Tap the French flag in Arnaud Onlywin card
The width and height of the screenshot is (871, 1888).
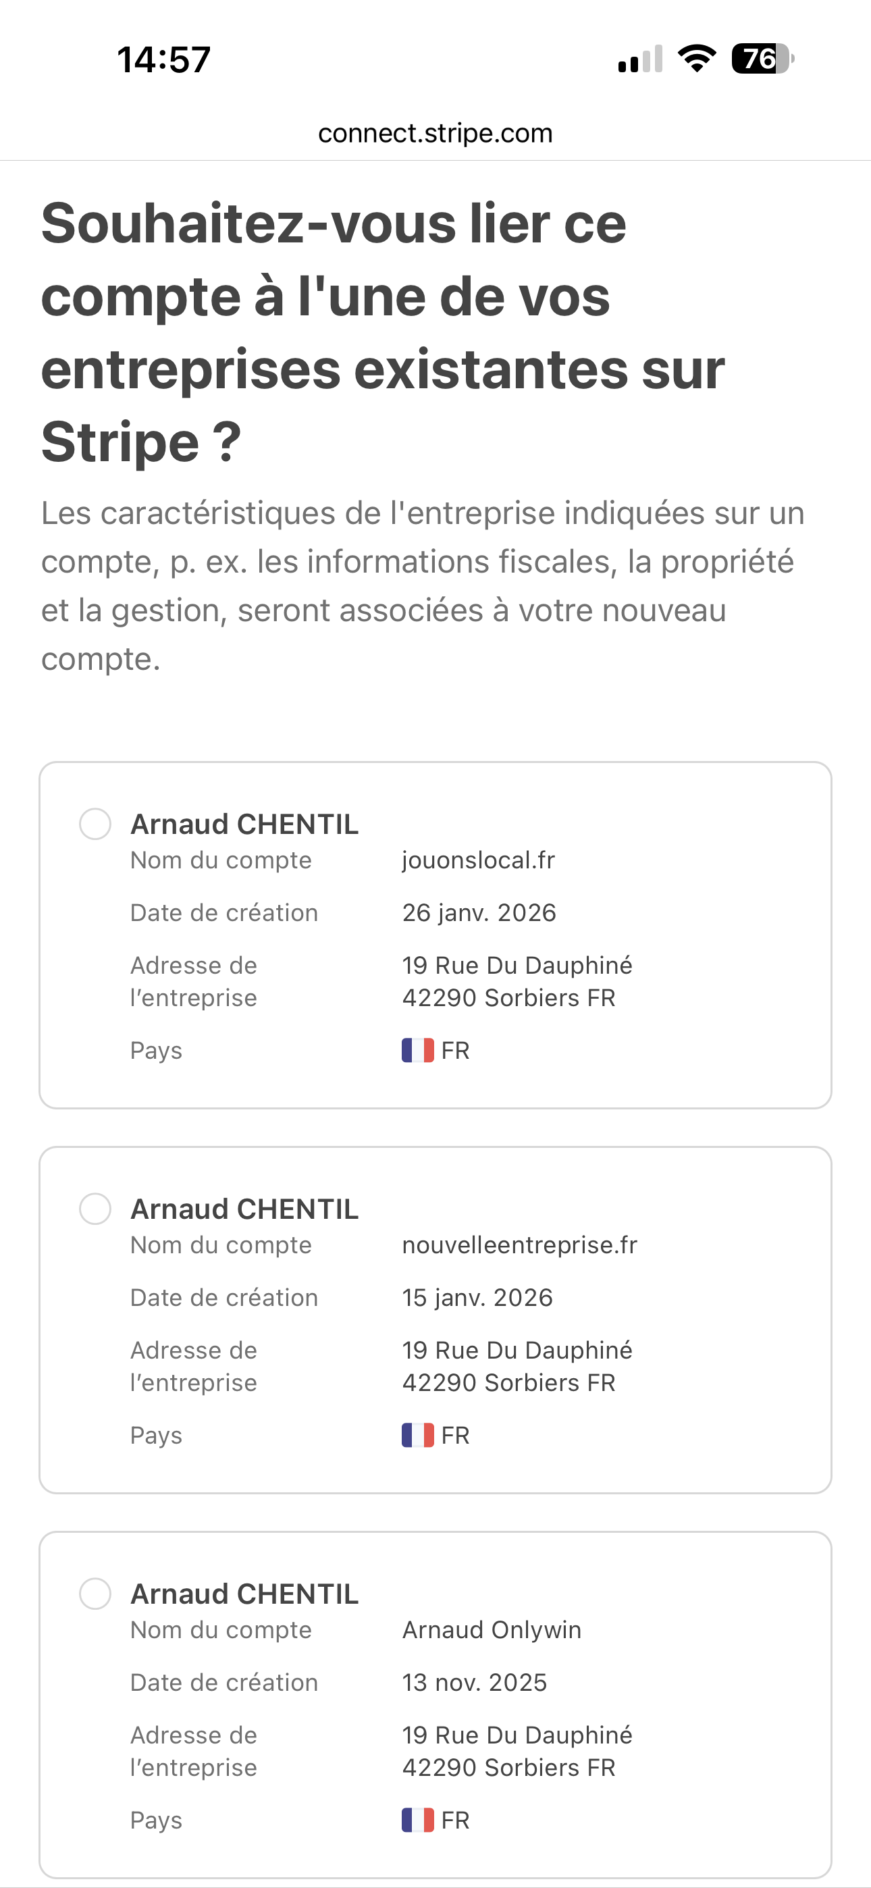pyautogui.click(x=417, y=1820)
